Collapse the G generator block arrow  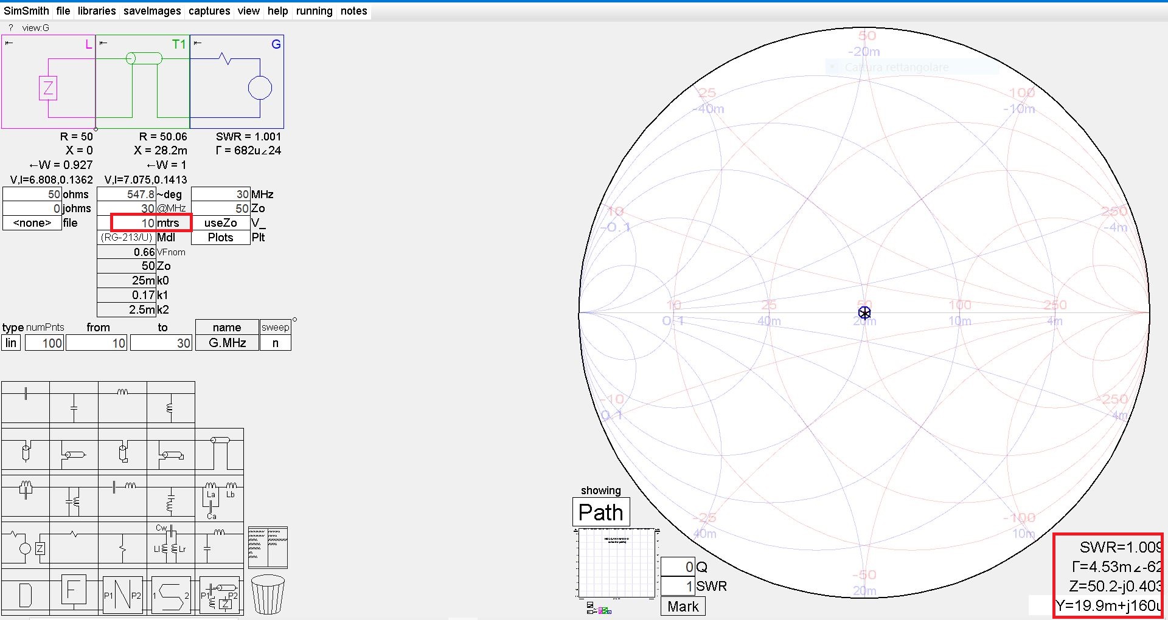click(198, 43)
